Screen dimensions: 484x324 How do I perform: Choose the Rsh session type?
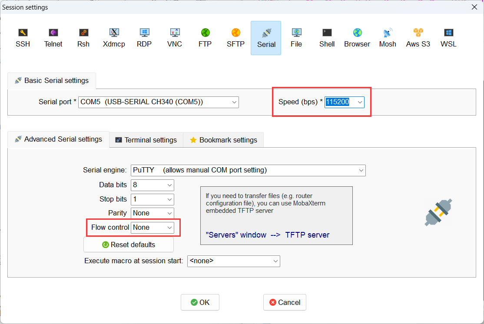coord(83,37)
